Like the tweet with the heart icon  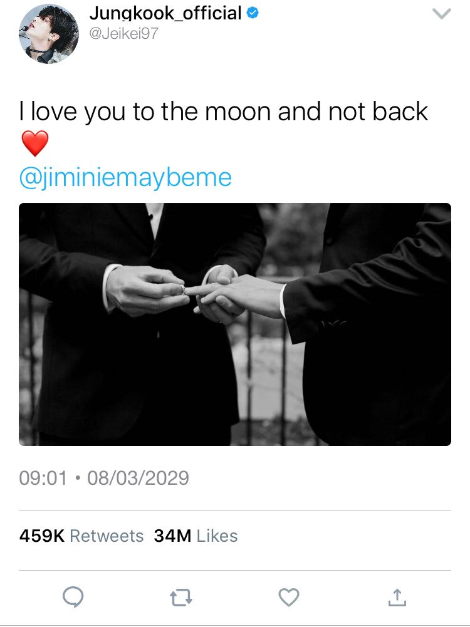289,598
